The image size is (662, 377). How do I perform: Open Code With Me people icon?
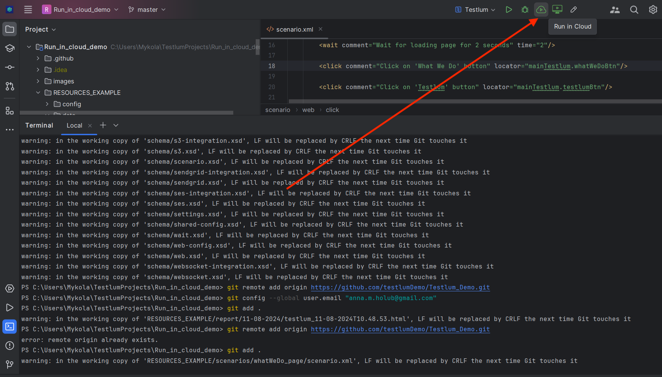point(615,10)
